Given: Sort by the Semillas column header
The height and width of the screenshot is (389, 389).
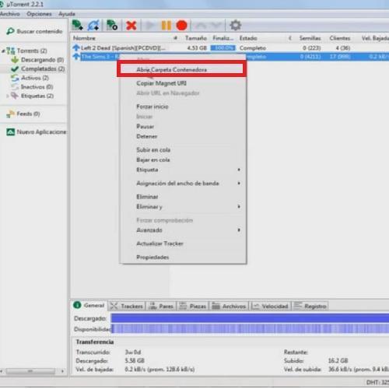Looking at the screenshot, I should pyautogui.click(x=310, y=38).
